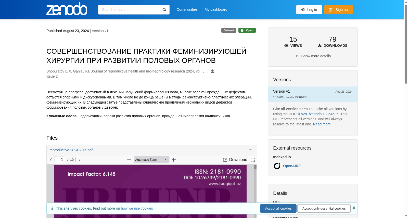
Task: Expand Show more details
Action: point(313,56)
